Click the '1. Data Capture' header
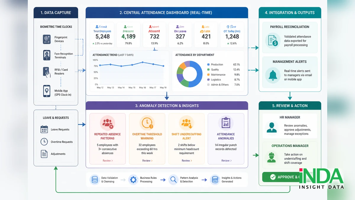355x200 pixels. (56, 13)
